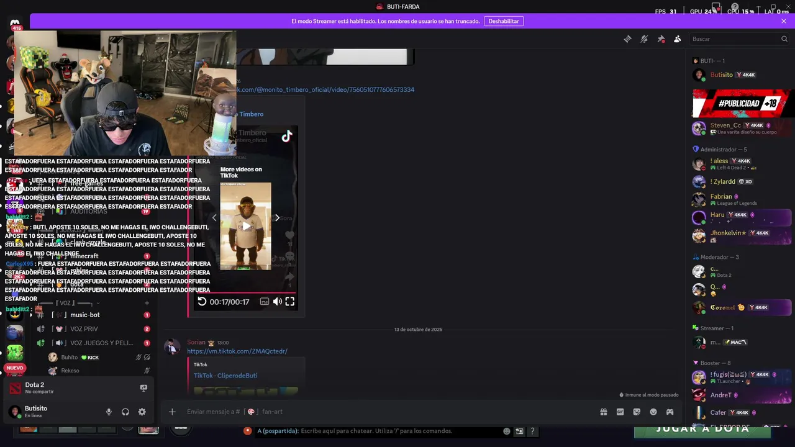This screenshot has height=447, width=795.
Task: Select member Cafer in member list
Action: [741, 412]
